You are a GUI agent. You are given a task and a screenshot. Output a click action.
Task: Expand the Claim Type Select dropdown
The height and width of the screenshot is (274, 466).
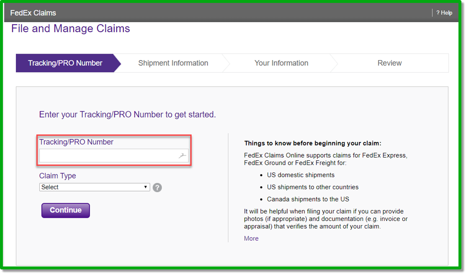pyautogui.click(x=95, y=187)
